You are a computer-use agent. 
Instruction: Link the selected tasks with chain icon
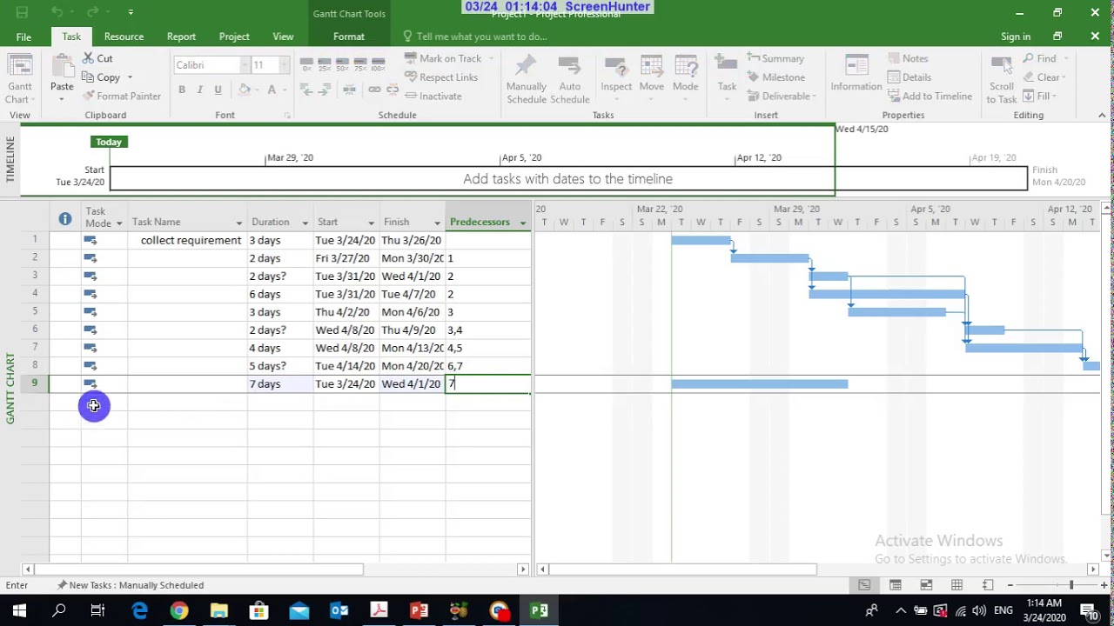point(374,90)
